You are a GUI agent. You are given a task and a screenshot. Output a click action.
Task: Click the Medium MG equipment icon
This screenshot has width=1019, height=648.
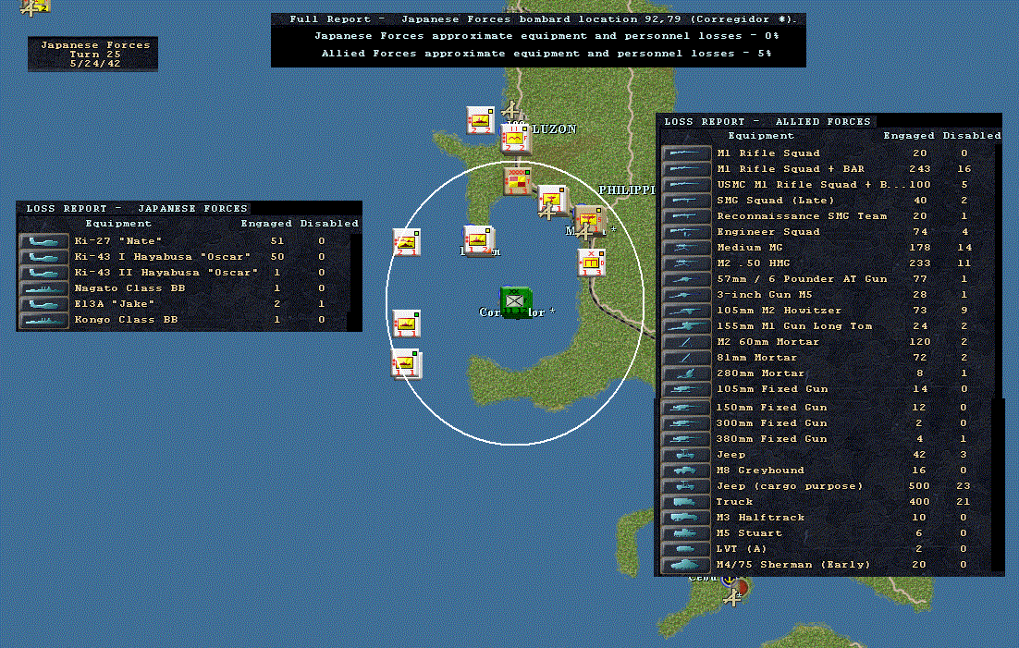click(x=686, y=248)
